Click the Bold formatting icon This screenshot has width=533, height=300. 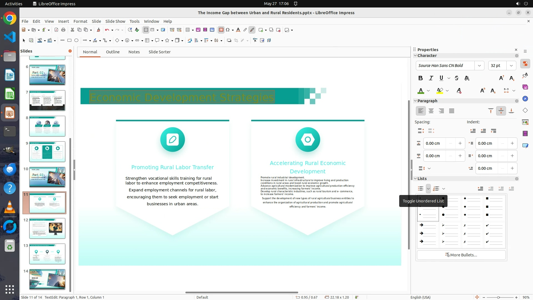[x=421, y=78]
